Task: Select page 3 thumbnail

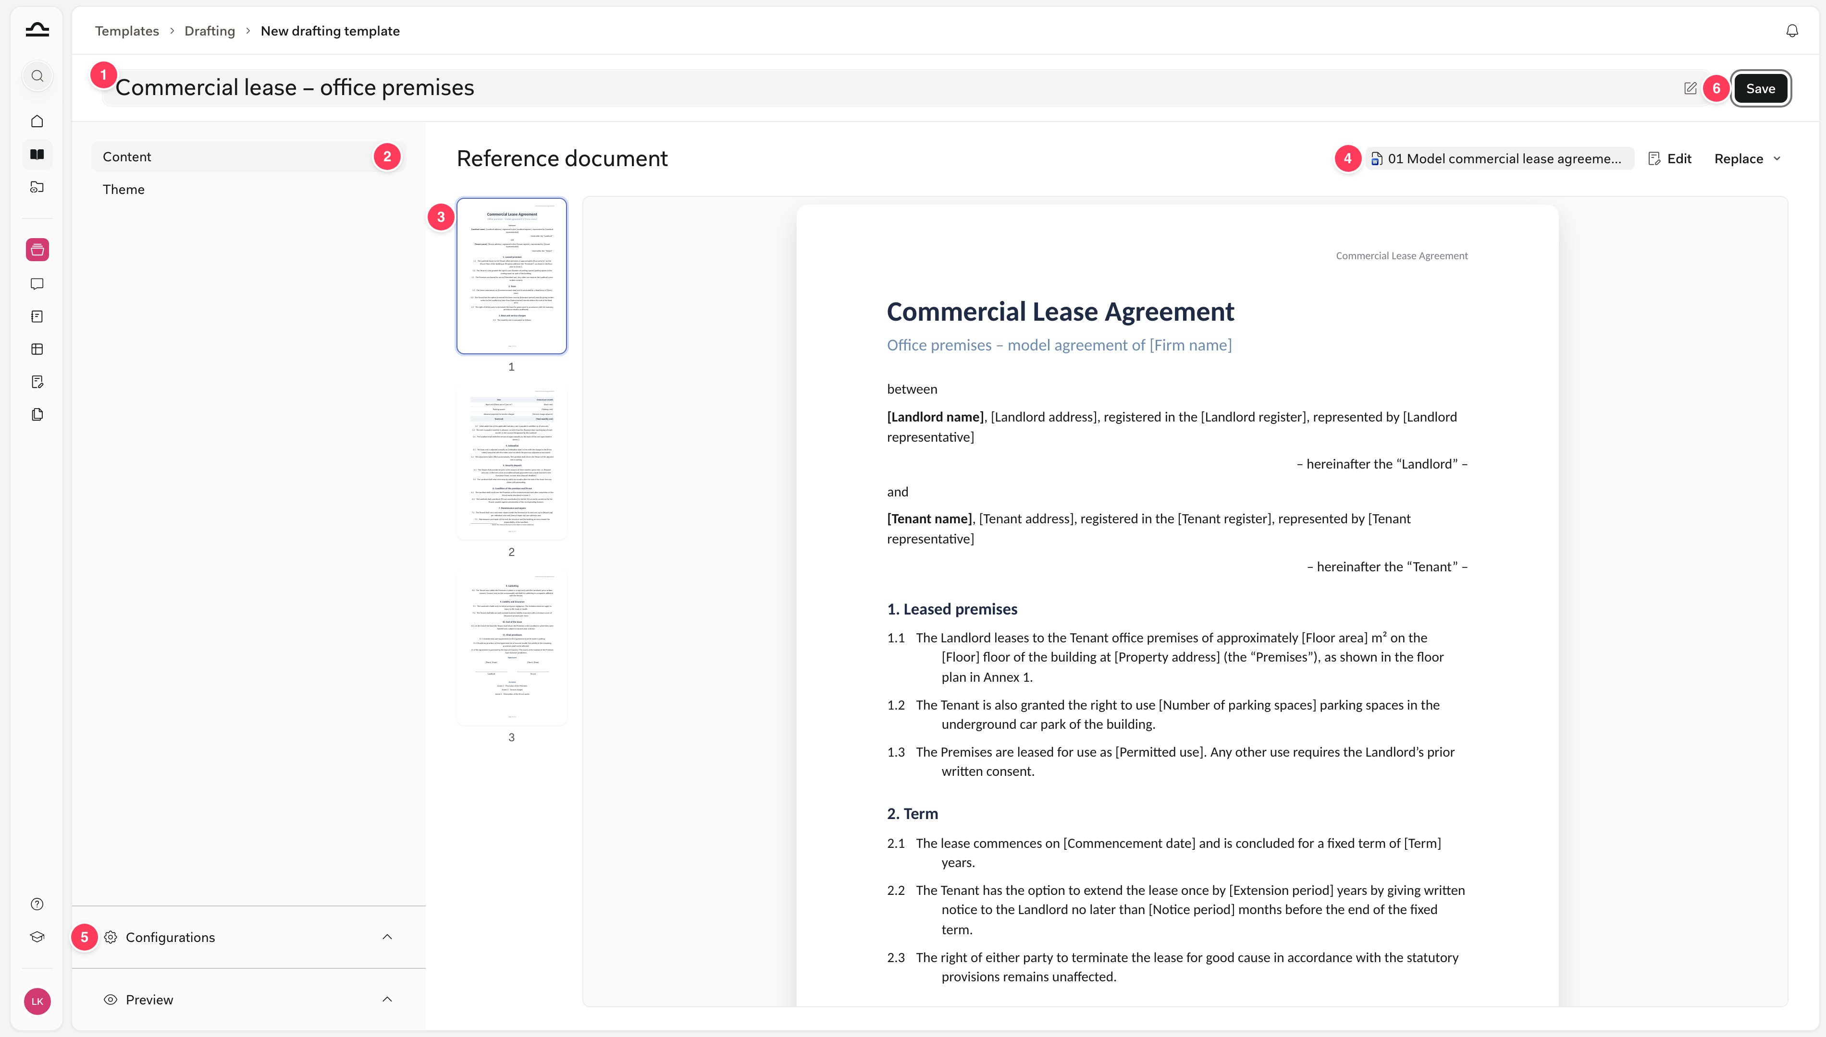Action: click(x=512, y=648)
